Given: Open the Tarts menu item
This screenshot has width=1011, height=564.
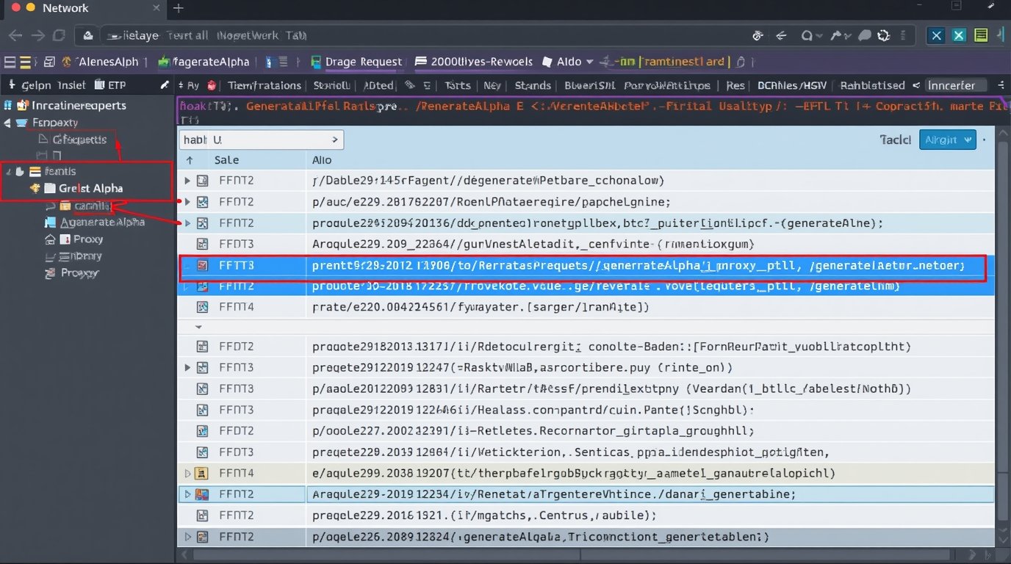Looking at the screenshot, I should (457, 85).
